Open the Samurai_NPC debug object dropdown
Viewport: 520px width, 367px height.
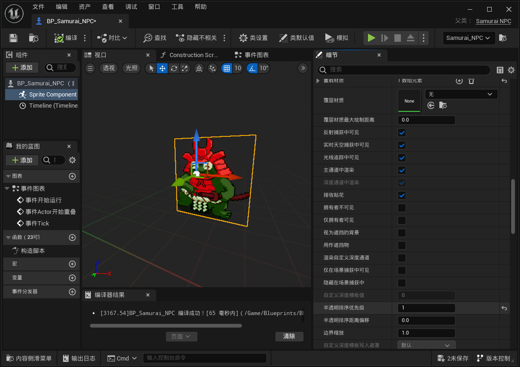(x=469, y=38)
